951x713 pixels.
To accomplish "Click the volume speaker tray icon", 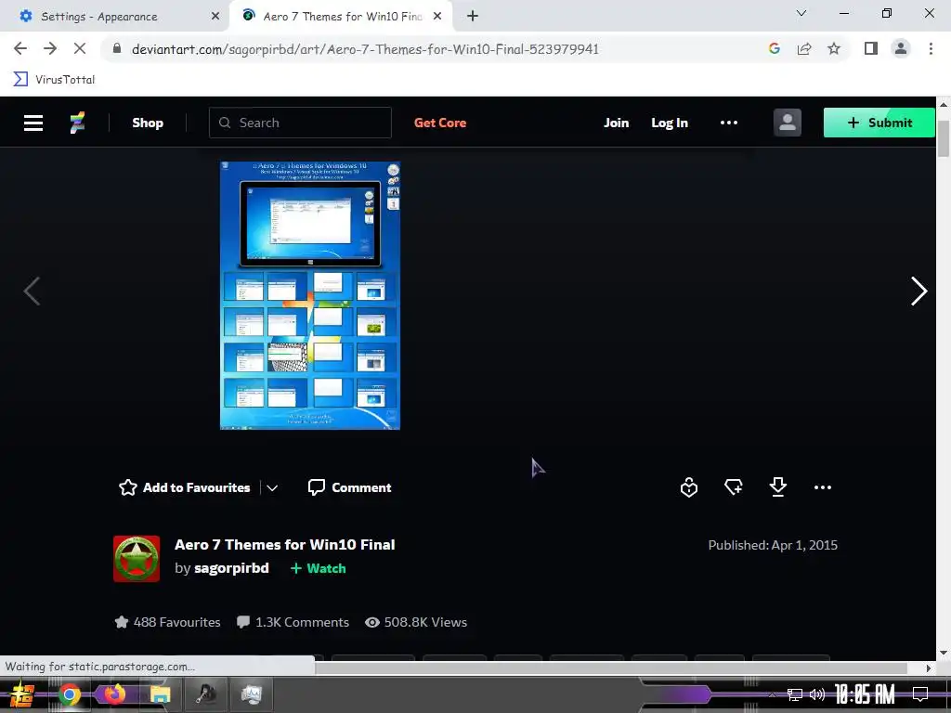I will coord(817,694).
